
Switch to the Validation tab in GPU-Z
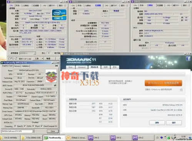tap(25, 66)
